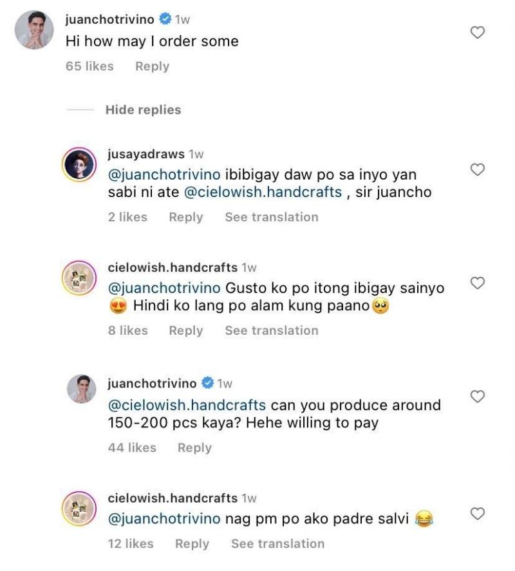Open jusayadraws username link
Image resolution: width=515 pixels, height=571 pixels.
[146, 154]
